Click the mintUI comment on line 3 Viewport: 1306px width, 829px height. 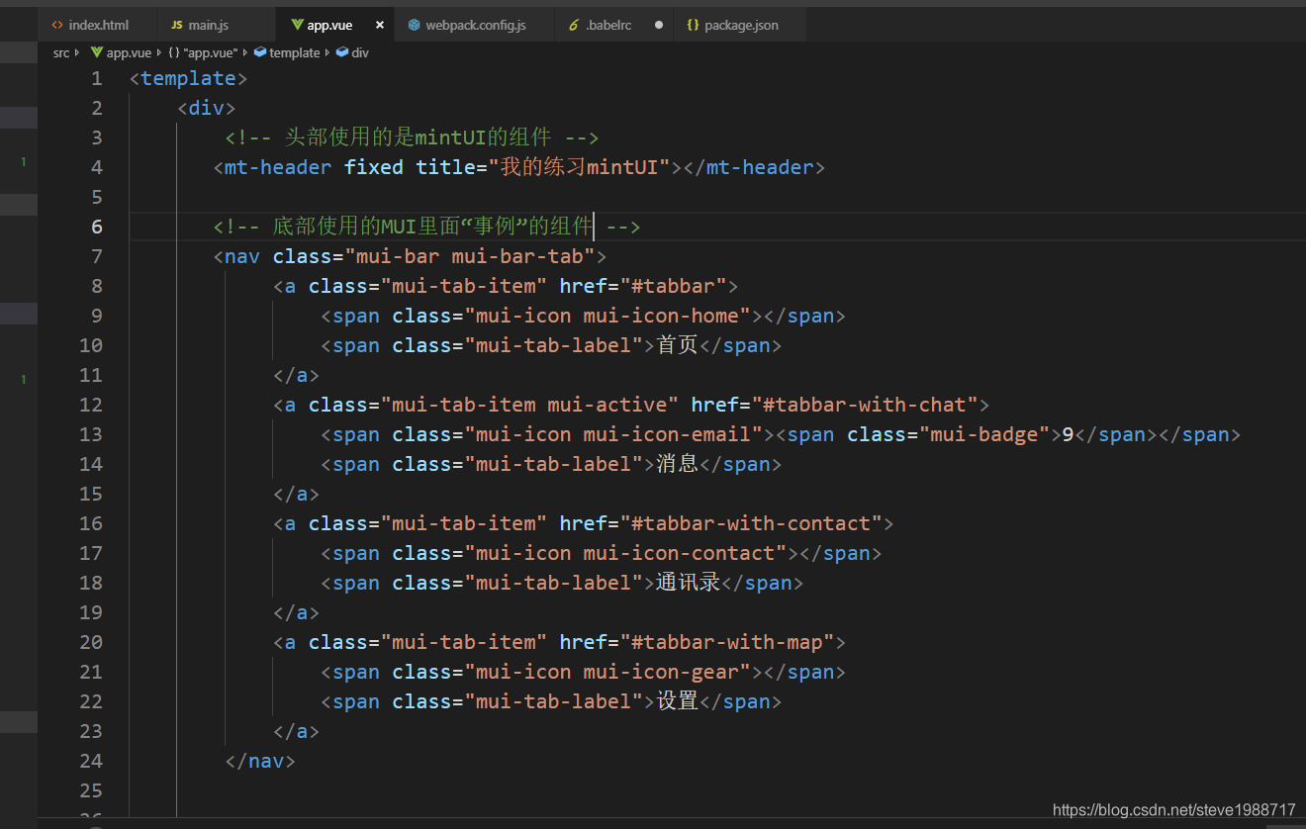(412, 138)
